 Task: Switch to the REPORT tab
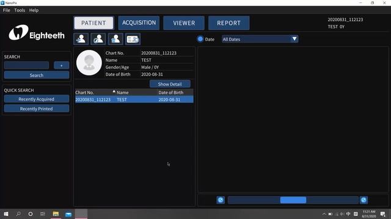point(229,23)
